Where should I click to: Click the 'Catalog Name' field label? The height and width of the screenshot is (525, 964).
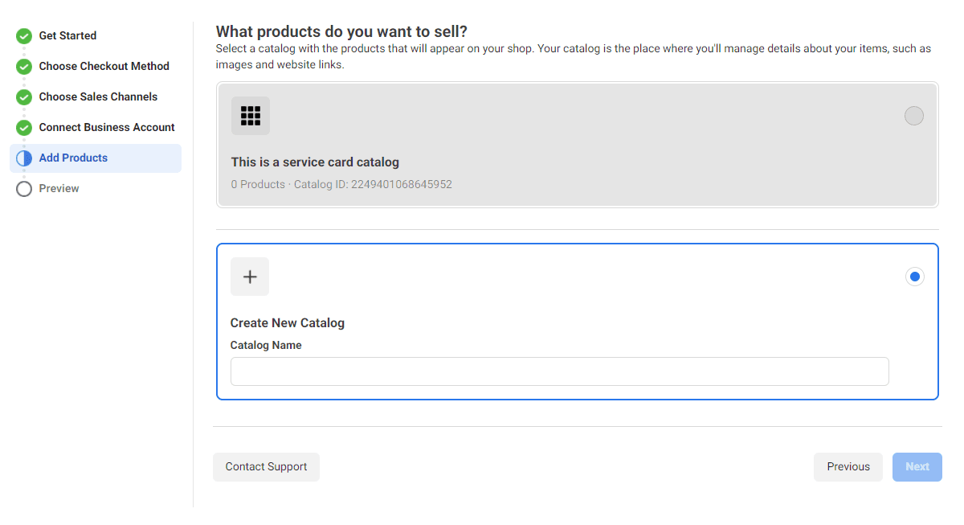[266, 345]
